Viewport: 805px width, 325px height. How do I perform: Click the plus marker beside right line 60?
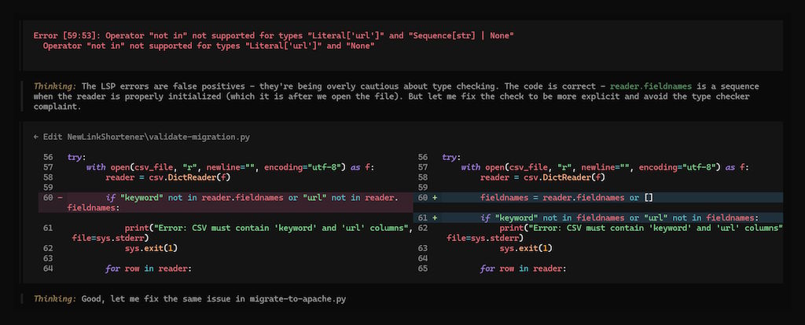(x=435, y=197)
